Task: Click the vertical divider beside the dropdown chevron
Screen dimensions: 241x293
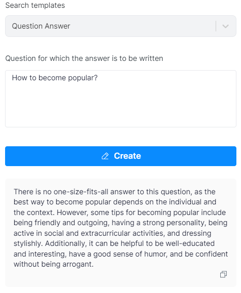Action: point(216,26)
